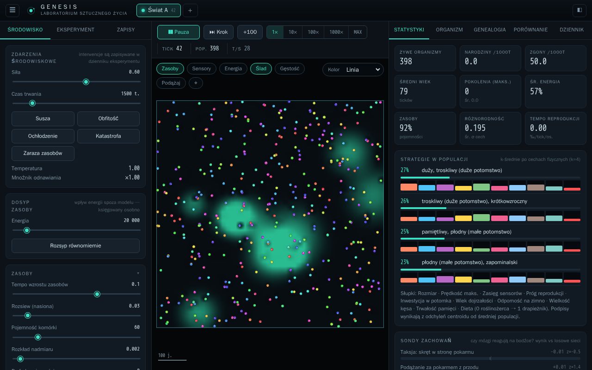Viewport: 592px width, 370px height.
Task: Open the Zapisy tab
Action: tap(126, 30)
